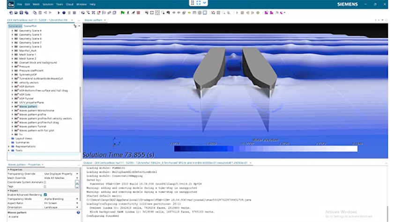Uncheck Enable Advanced Rendering checkbox
The height and width of the screenshot is (222, 395).
coord(45,195)
